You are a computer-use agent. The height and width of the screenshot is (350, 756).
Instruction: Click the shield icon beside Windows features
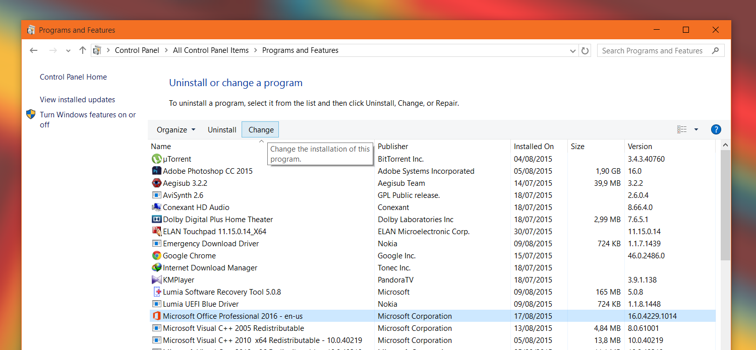click(x=31, y=114)
